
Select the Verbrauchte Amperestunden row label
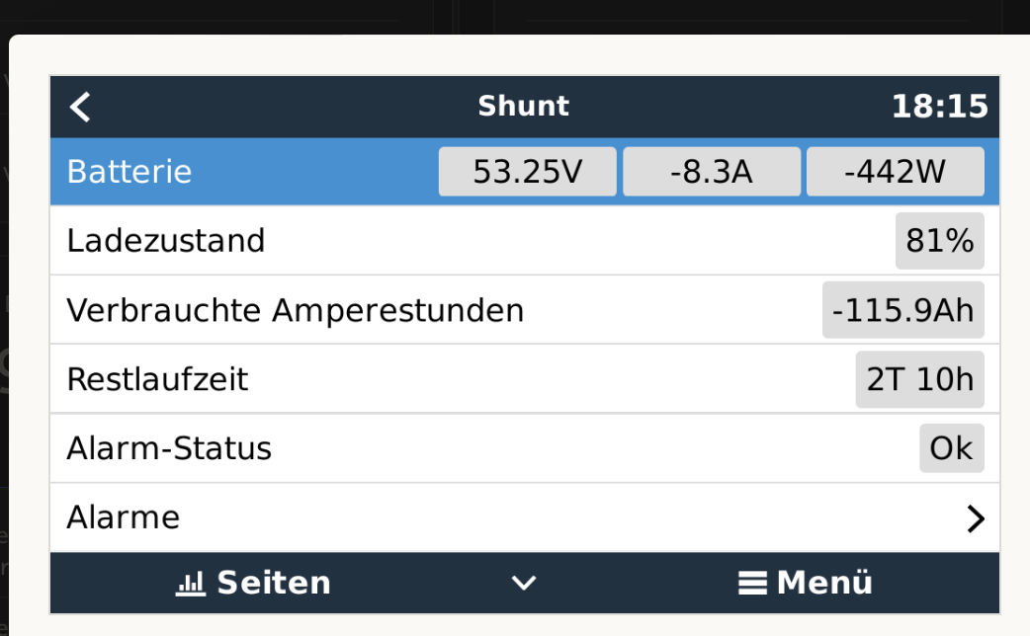point(295,310)
